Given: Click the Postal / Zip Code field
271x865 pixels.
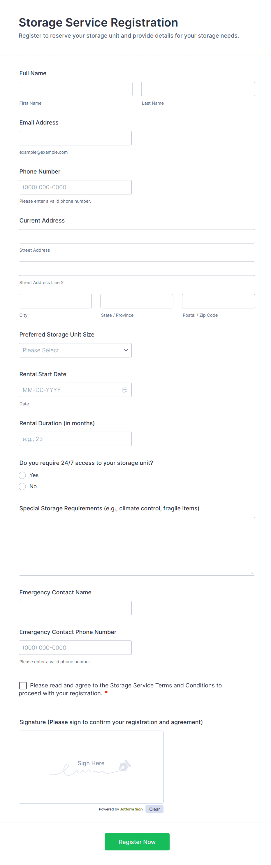Looking at the screenshot, I should point(218,301).
